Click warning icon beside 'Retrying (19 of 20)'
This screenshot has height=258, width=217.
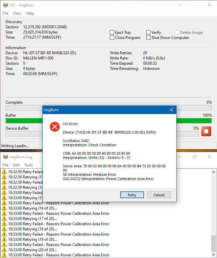[4, 239]
